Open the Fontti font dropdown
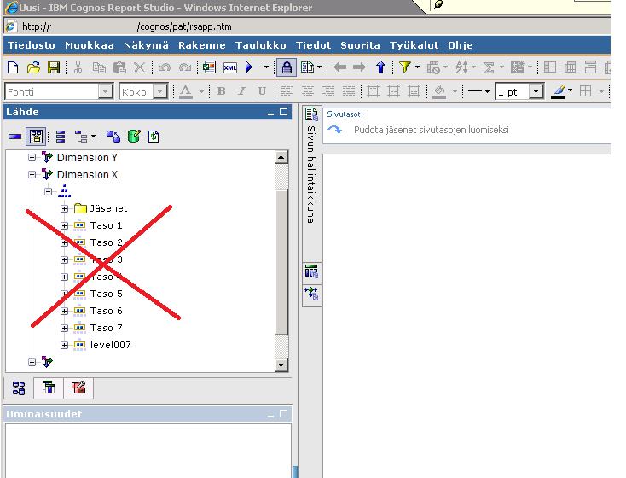Viewport: 626px width, 478px height. [106, 91]
